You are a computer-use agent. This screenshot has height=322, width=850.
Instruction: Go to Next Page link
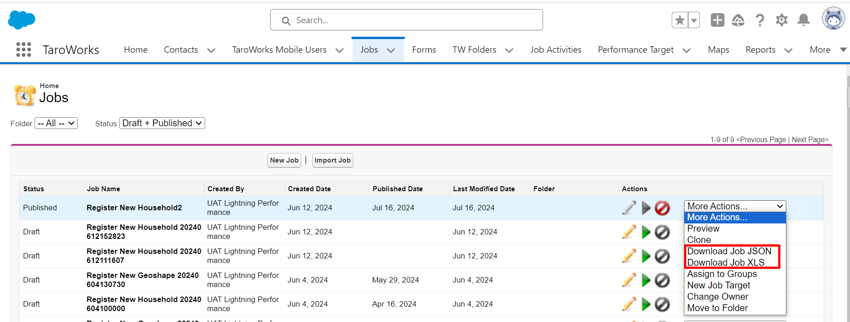tap(810, 139)
